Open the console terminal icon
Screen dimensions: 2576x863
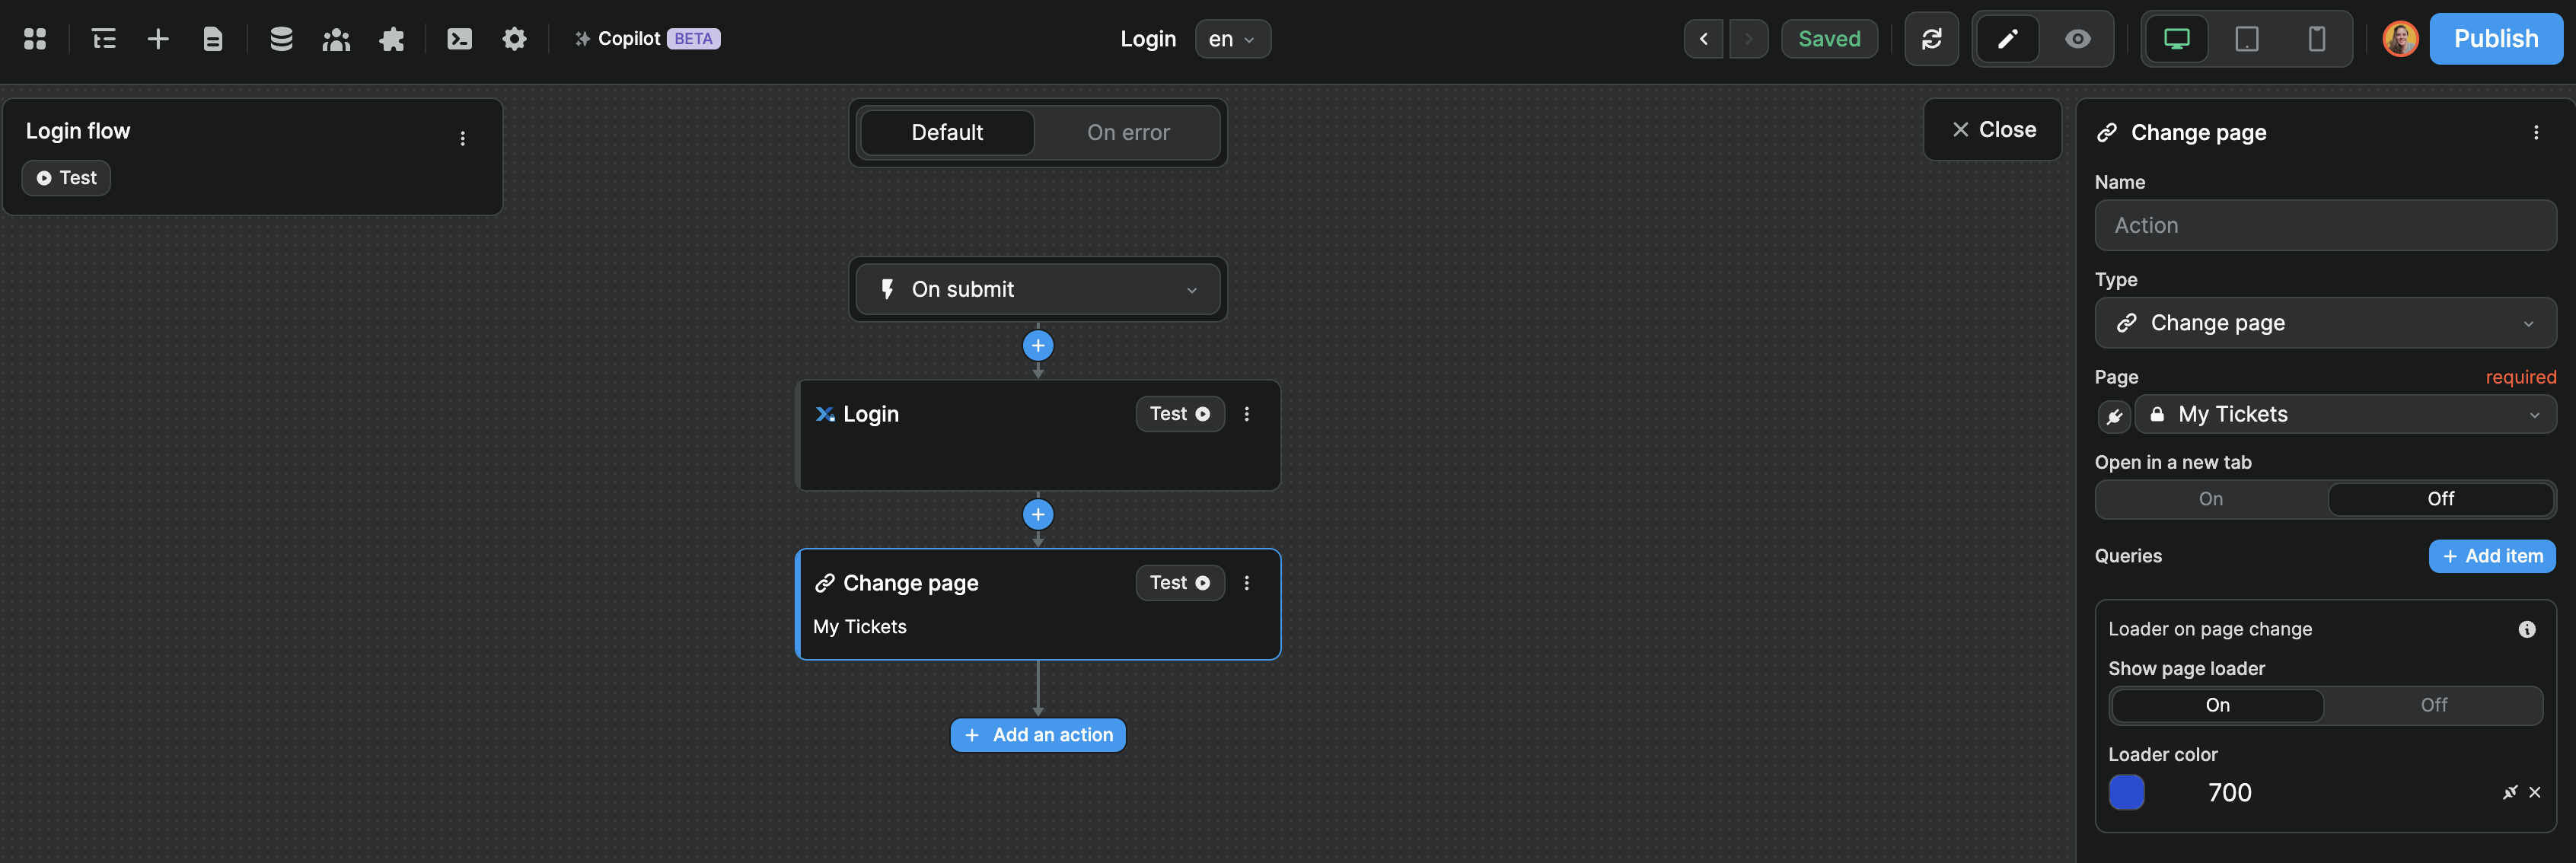pyautogui.click(x=460, y=39)
